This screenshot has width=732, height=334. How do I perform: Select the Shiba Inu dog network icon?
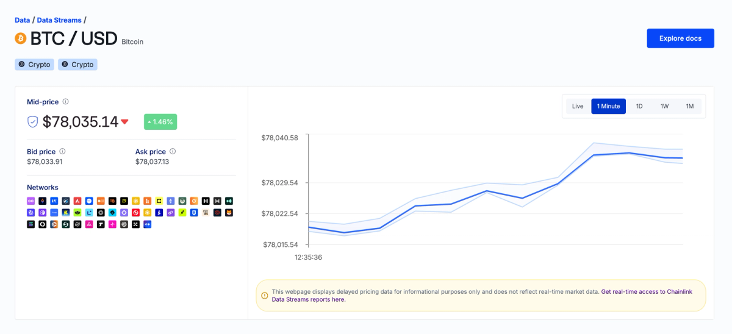point(229,213)
